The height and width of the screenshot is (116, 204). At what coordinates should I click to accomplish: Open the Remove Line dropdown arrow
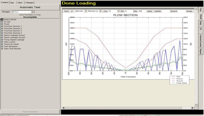click(x=100, y=11)
